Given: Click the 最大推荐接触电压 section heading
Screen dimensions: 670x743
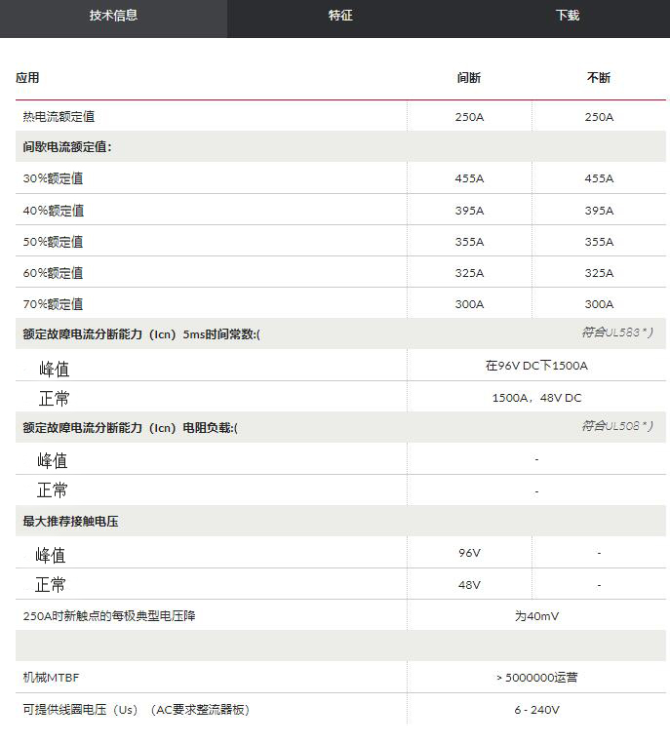Looking at the screenshot, I should 70,522.
